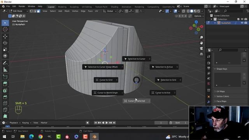
Task: Jump to the timeline start frame
Action: point(95,123)
